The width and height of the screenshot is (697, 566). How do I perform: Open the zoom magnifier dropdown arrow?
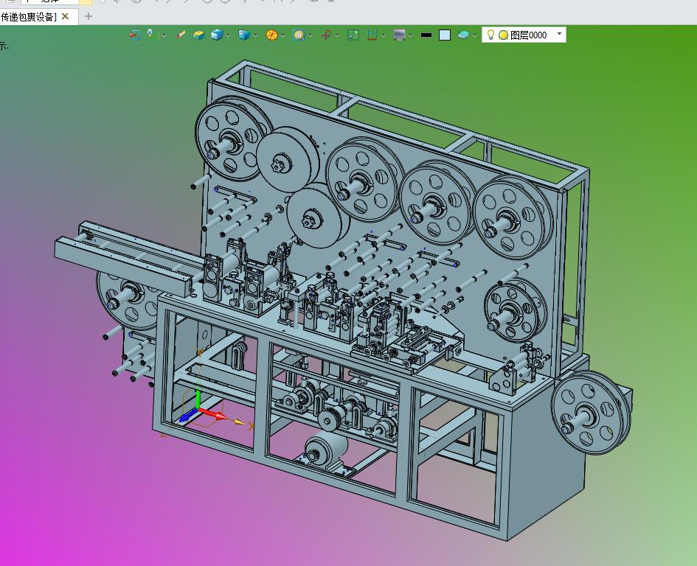310,35
